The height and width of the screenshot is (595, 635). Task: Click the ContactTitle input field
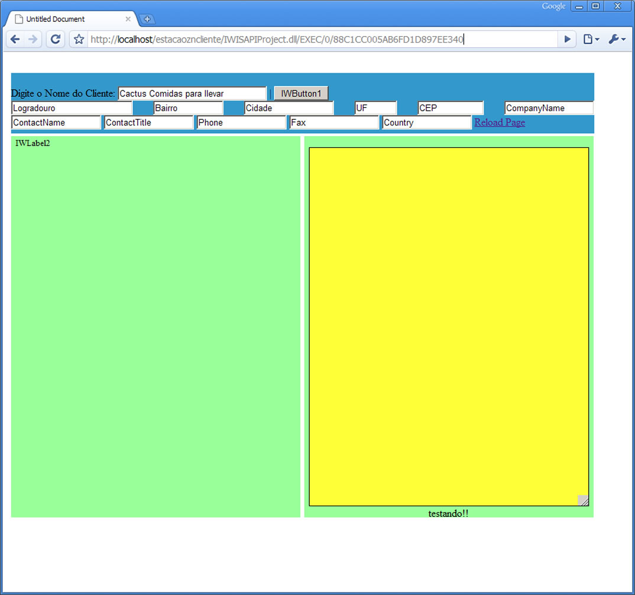point(148,123)
